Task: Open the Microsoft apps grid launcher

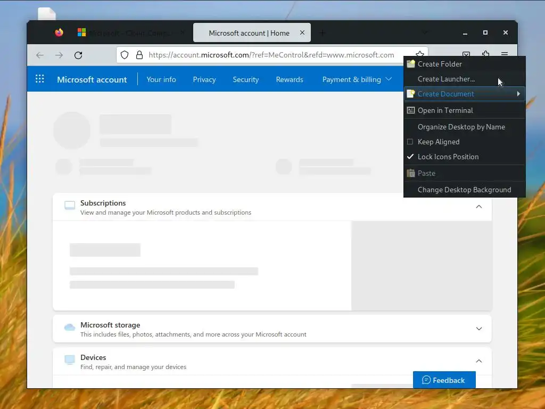Action: [x=39, y=79]
